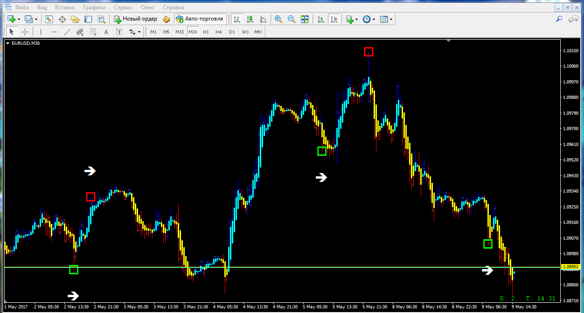Select the trendline drawing tool
Viewport: 584px width, 313px height.
click(67, 32)
